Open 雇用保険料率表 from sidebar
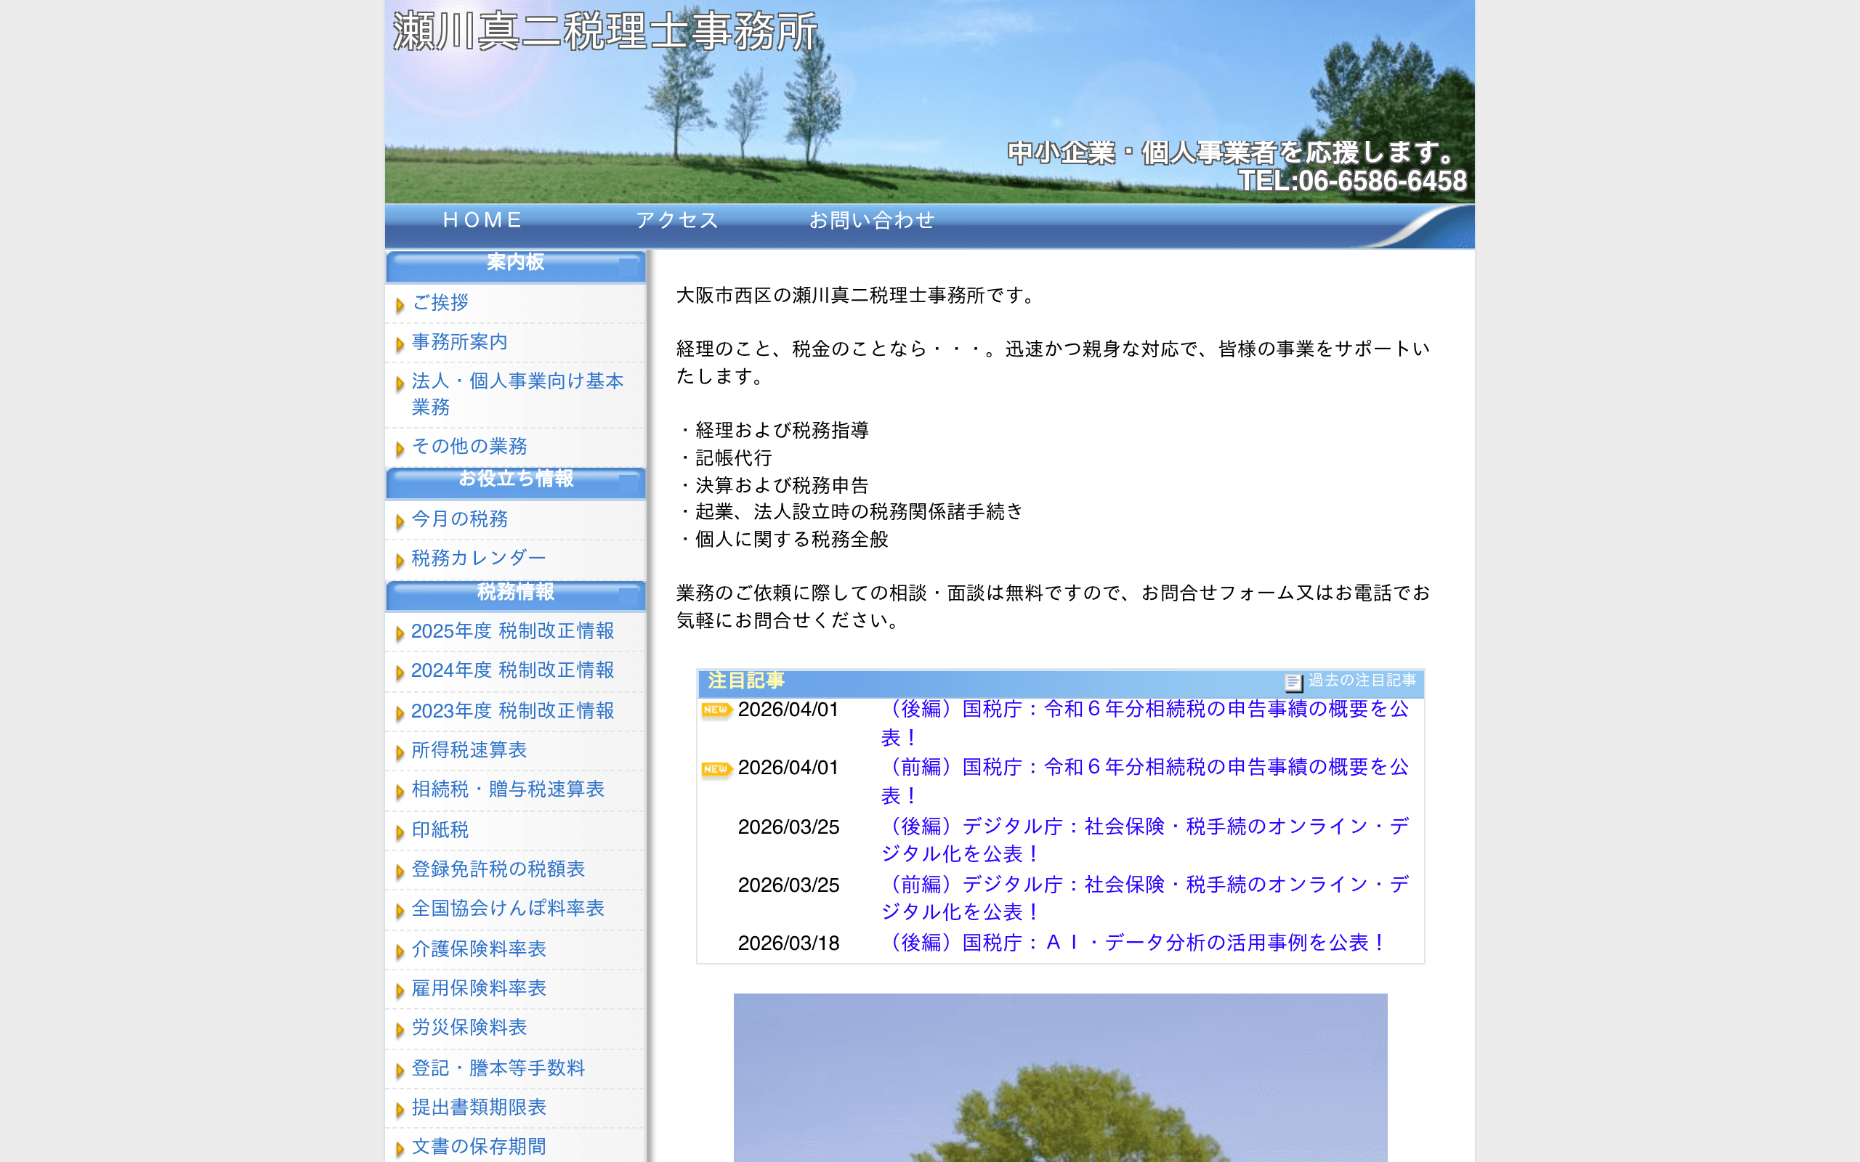This screenshot has width=1860, height=1162. pos(478,989)
